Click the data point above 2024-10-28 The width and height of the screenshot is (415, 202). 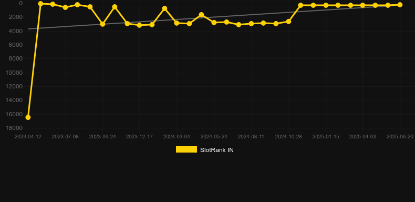(288, 22)
